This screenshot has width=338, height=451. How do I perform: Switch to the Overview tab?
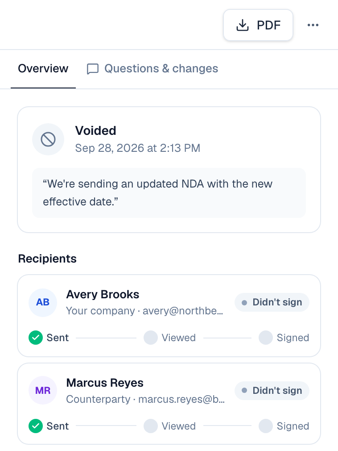click(43, 69)
